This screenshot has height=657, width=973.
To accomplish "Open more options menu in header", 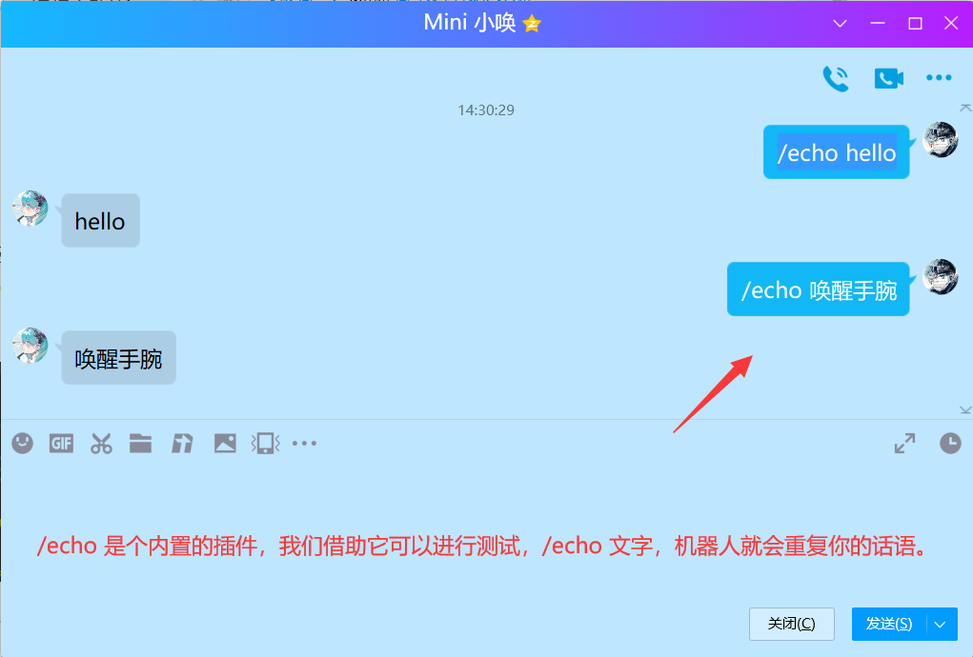I will (939, 77).
